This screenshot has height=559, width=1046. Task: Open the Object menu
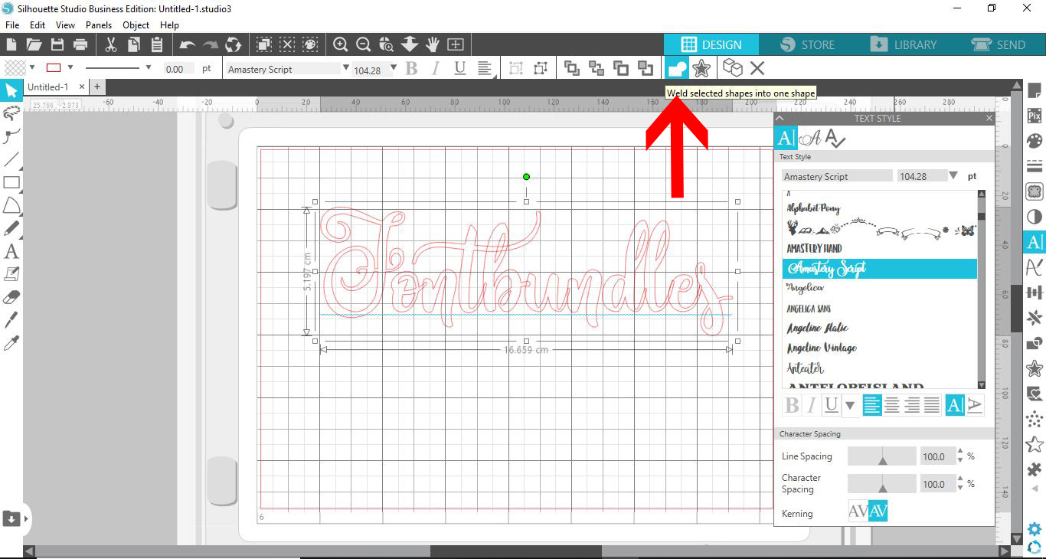[136, 25]
